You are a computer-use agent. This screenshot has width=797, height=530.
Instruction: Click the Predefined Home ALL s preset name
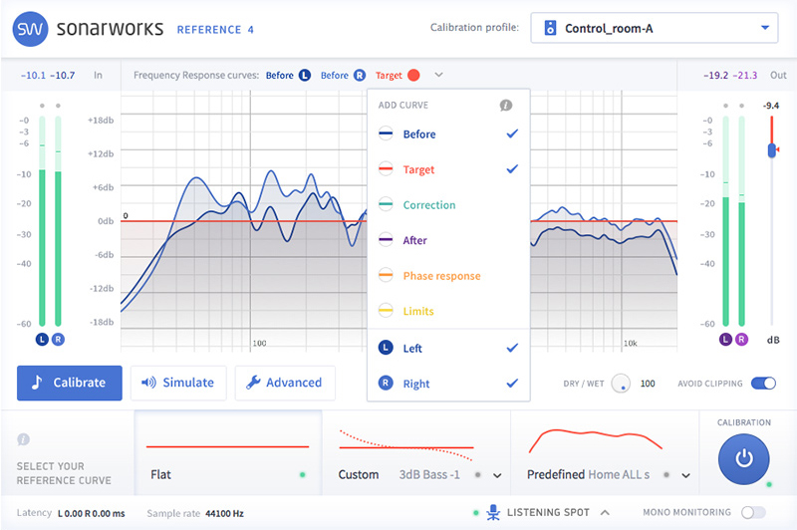point(619,474)
